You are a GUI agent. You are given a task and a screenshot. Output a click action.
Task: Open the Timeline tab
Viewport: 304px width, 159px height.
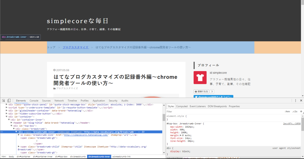click(72, 101)
